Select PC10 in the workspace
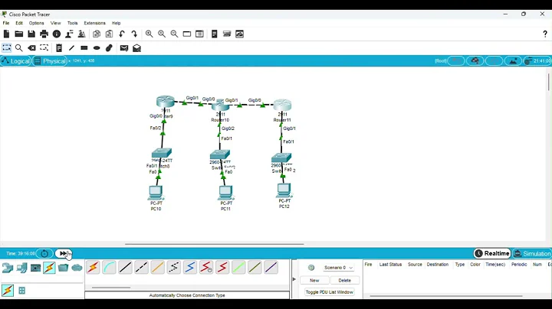Screen dimensions: 552x309 coord(156,193)
